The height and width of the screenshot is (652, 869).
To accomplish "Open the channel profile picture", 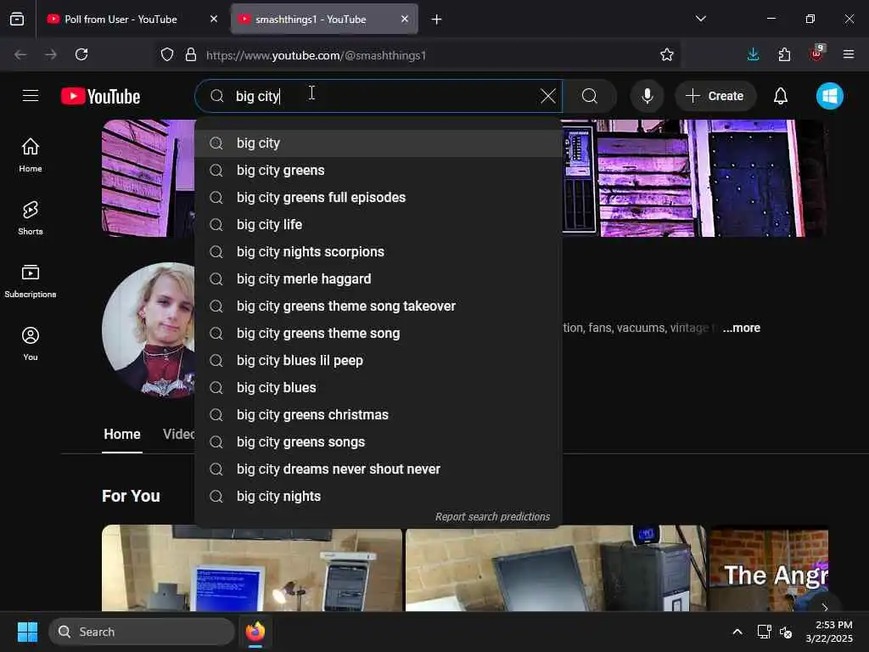I will 149,330.
